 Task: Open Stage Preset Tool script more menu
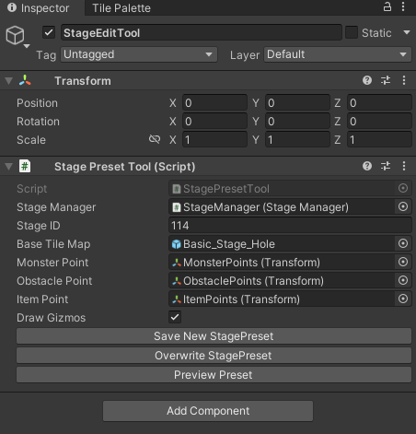coord(404,166)
